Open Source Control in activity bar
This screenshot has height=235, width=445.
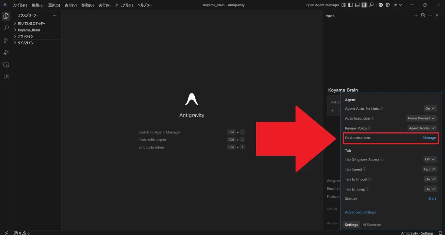click(x=6, y=40)
